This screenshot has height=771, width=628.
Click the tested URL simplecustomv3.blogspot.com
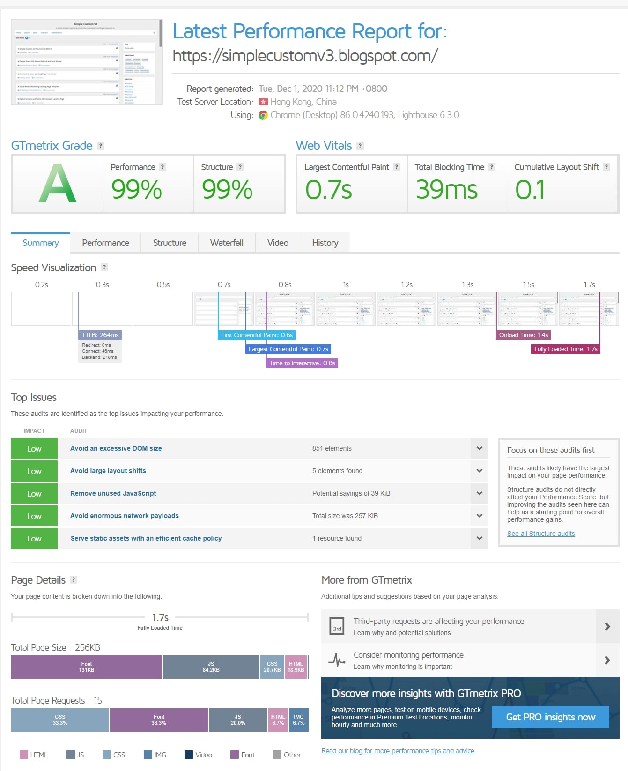305,56
